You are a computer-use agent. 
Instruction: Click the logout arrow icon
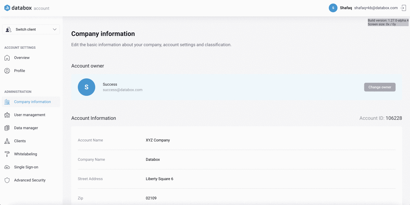[x=403, y=8]
